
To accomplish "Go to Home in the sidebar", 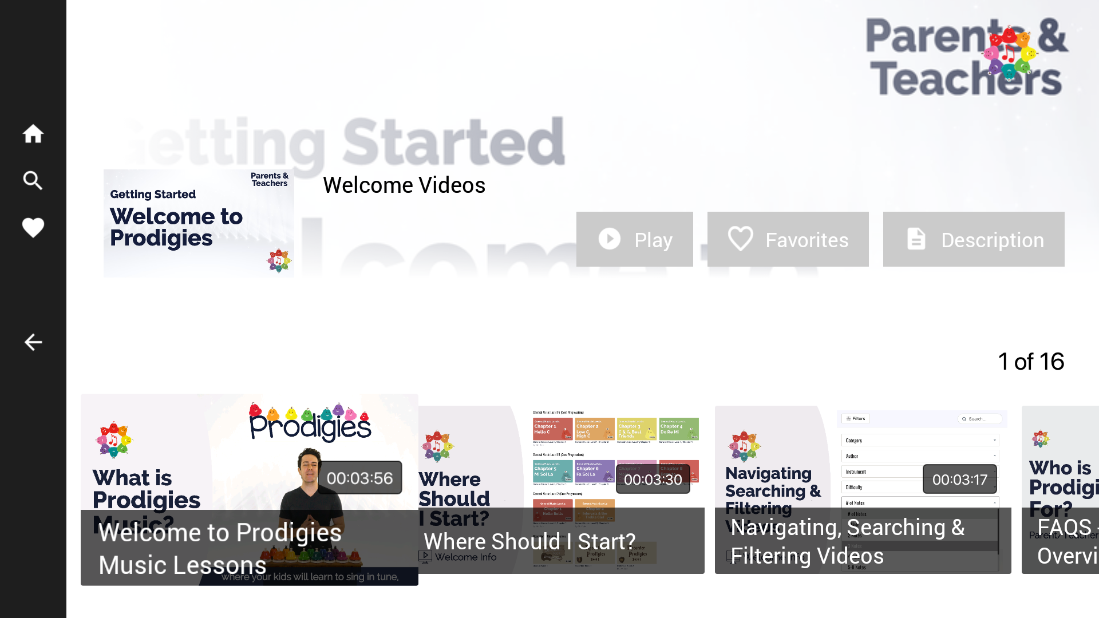I will point(33,134).
